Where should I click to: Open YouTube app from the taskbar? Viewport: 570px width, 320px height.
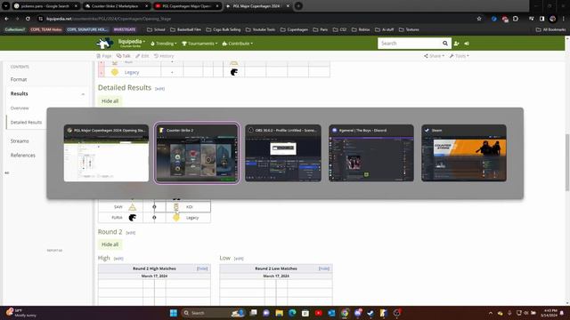coord(319,313)
